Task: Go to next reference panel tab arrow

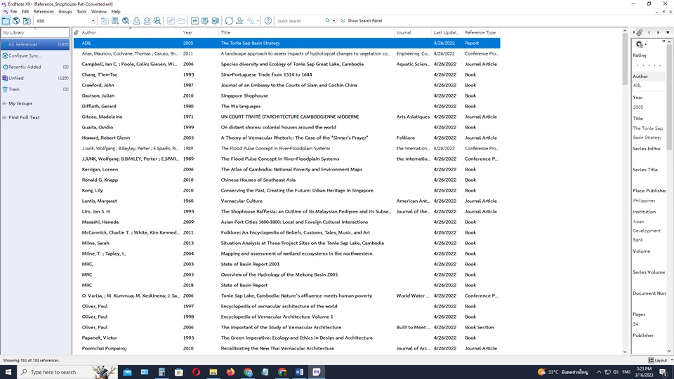Action: point(658,32)
